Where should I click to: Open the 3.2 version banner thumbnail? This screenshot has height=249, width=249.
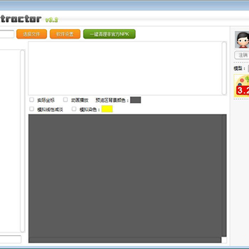click(x=241, y=86)
